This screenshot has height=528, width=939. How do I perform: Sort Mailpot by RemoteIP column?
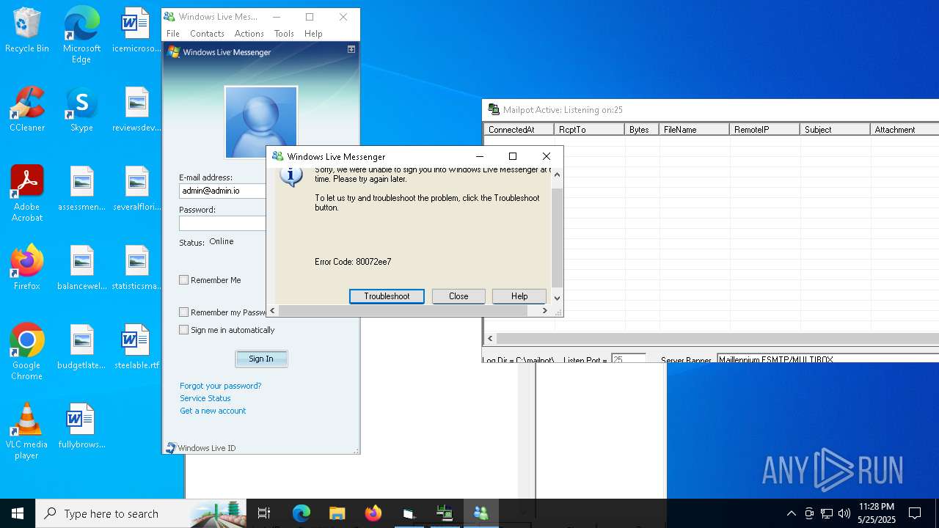tap(764, 129)
